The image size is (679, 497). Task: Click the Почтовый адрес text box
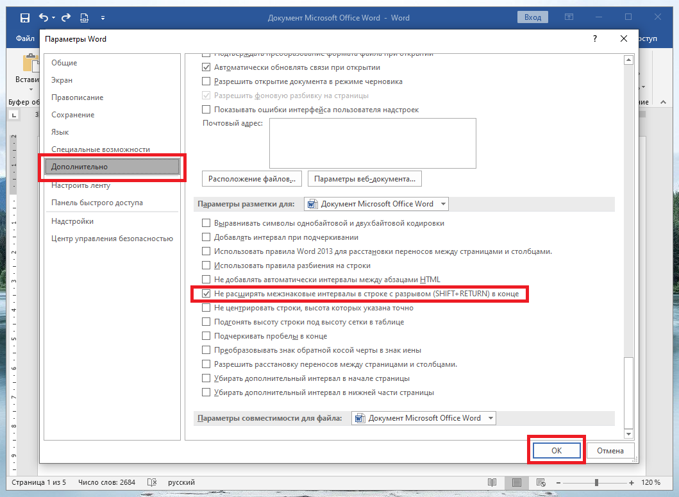(373, 143)
